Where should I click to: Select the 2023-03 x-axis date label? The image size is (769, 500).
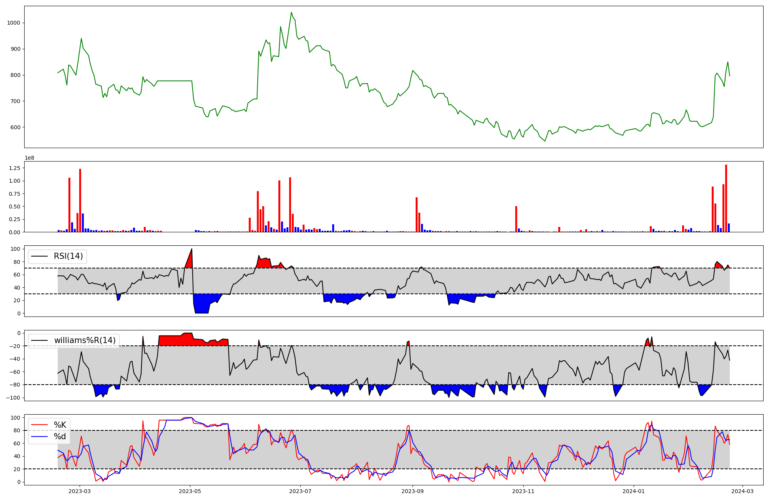[x=80, y=491]
